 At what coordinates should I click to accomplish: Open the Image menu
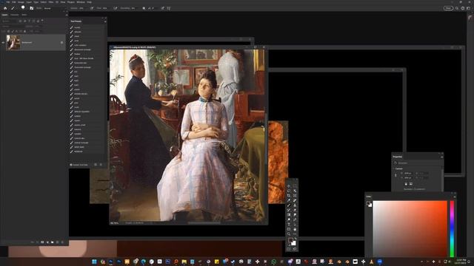[21, 2]
